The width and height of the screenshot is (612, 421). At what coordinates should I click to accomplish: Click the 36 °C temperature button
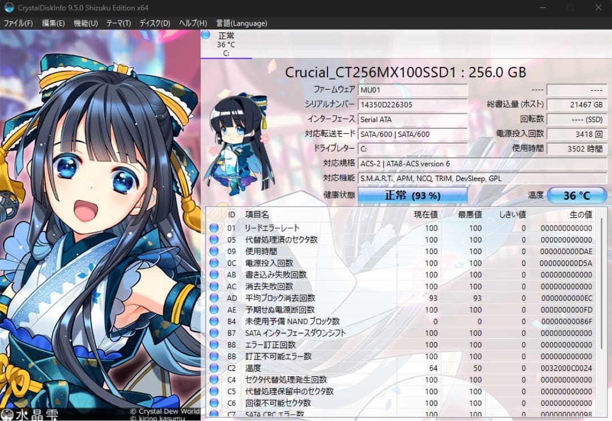576,195
